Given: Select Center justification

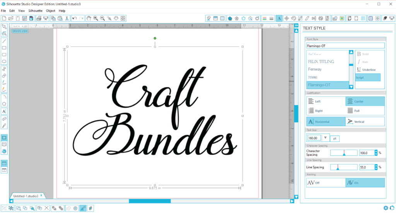Looking at the screenshot, I should 365,101.
